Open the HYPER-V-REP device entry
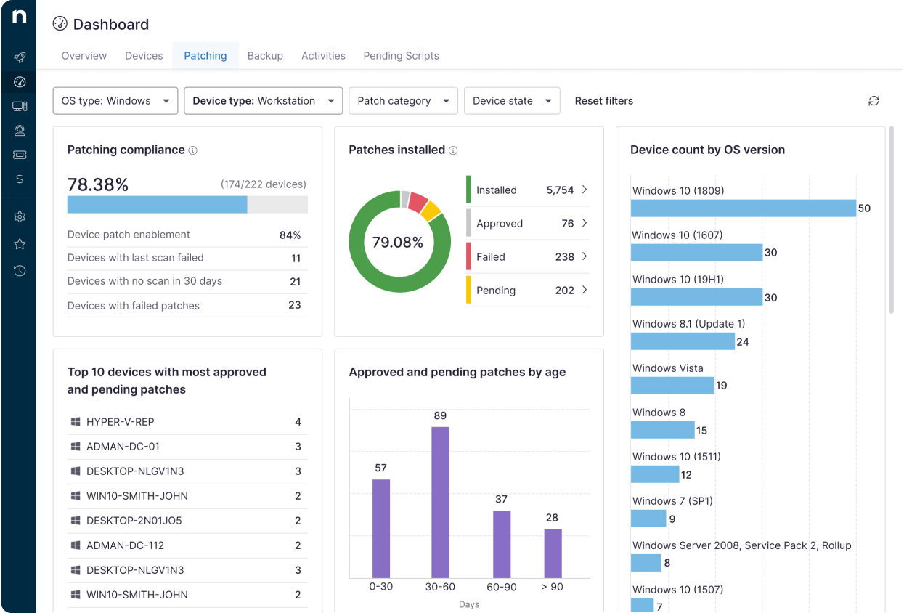 click(x=121, y=422)
